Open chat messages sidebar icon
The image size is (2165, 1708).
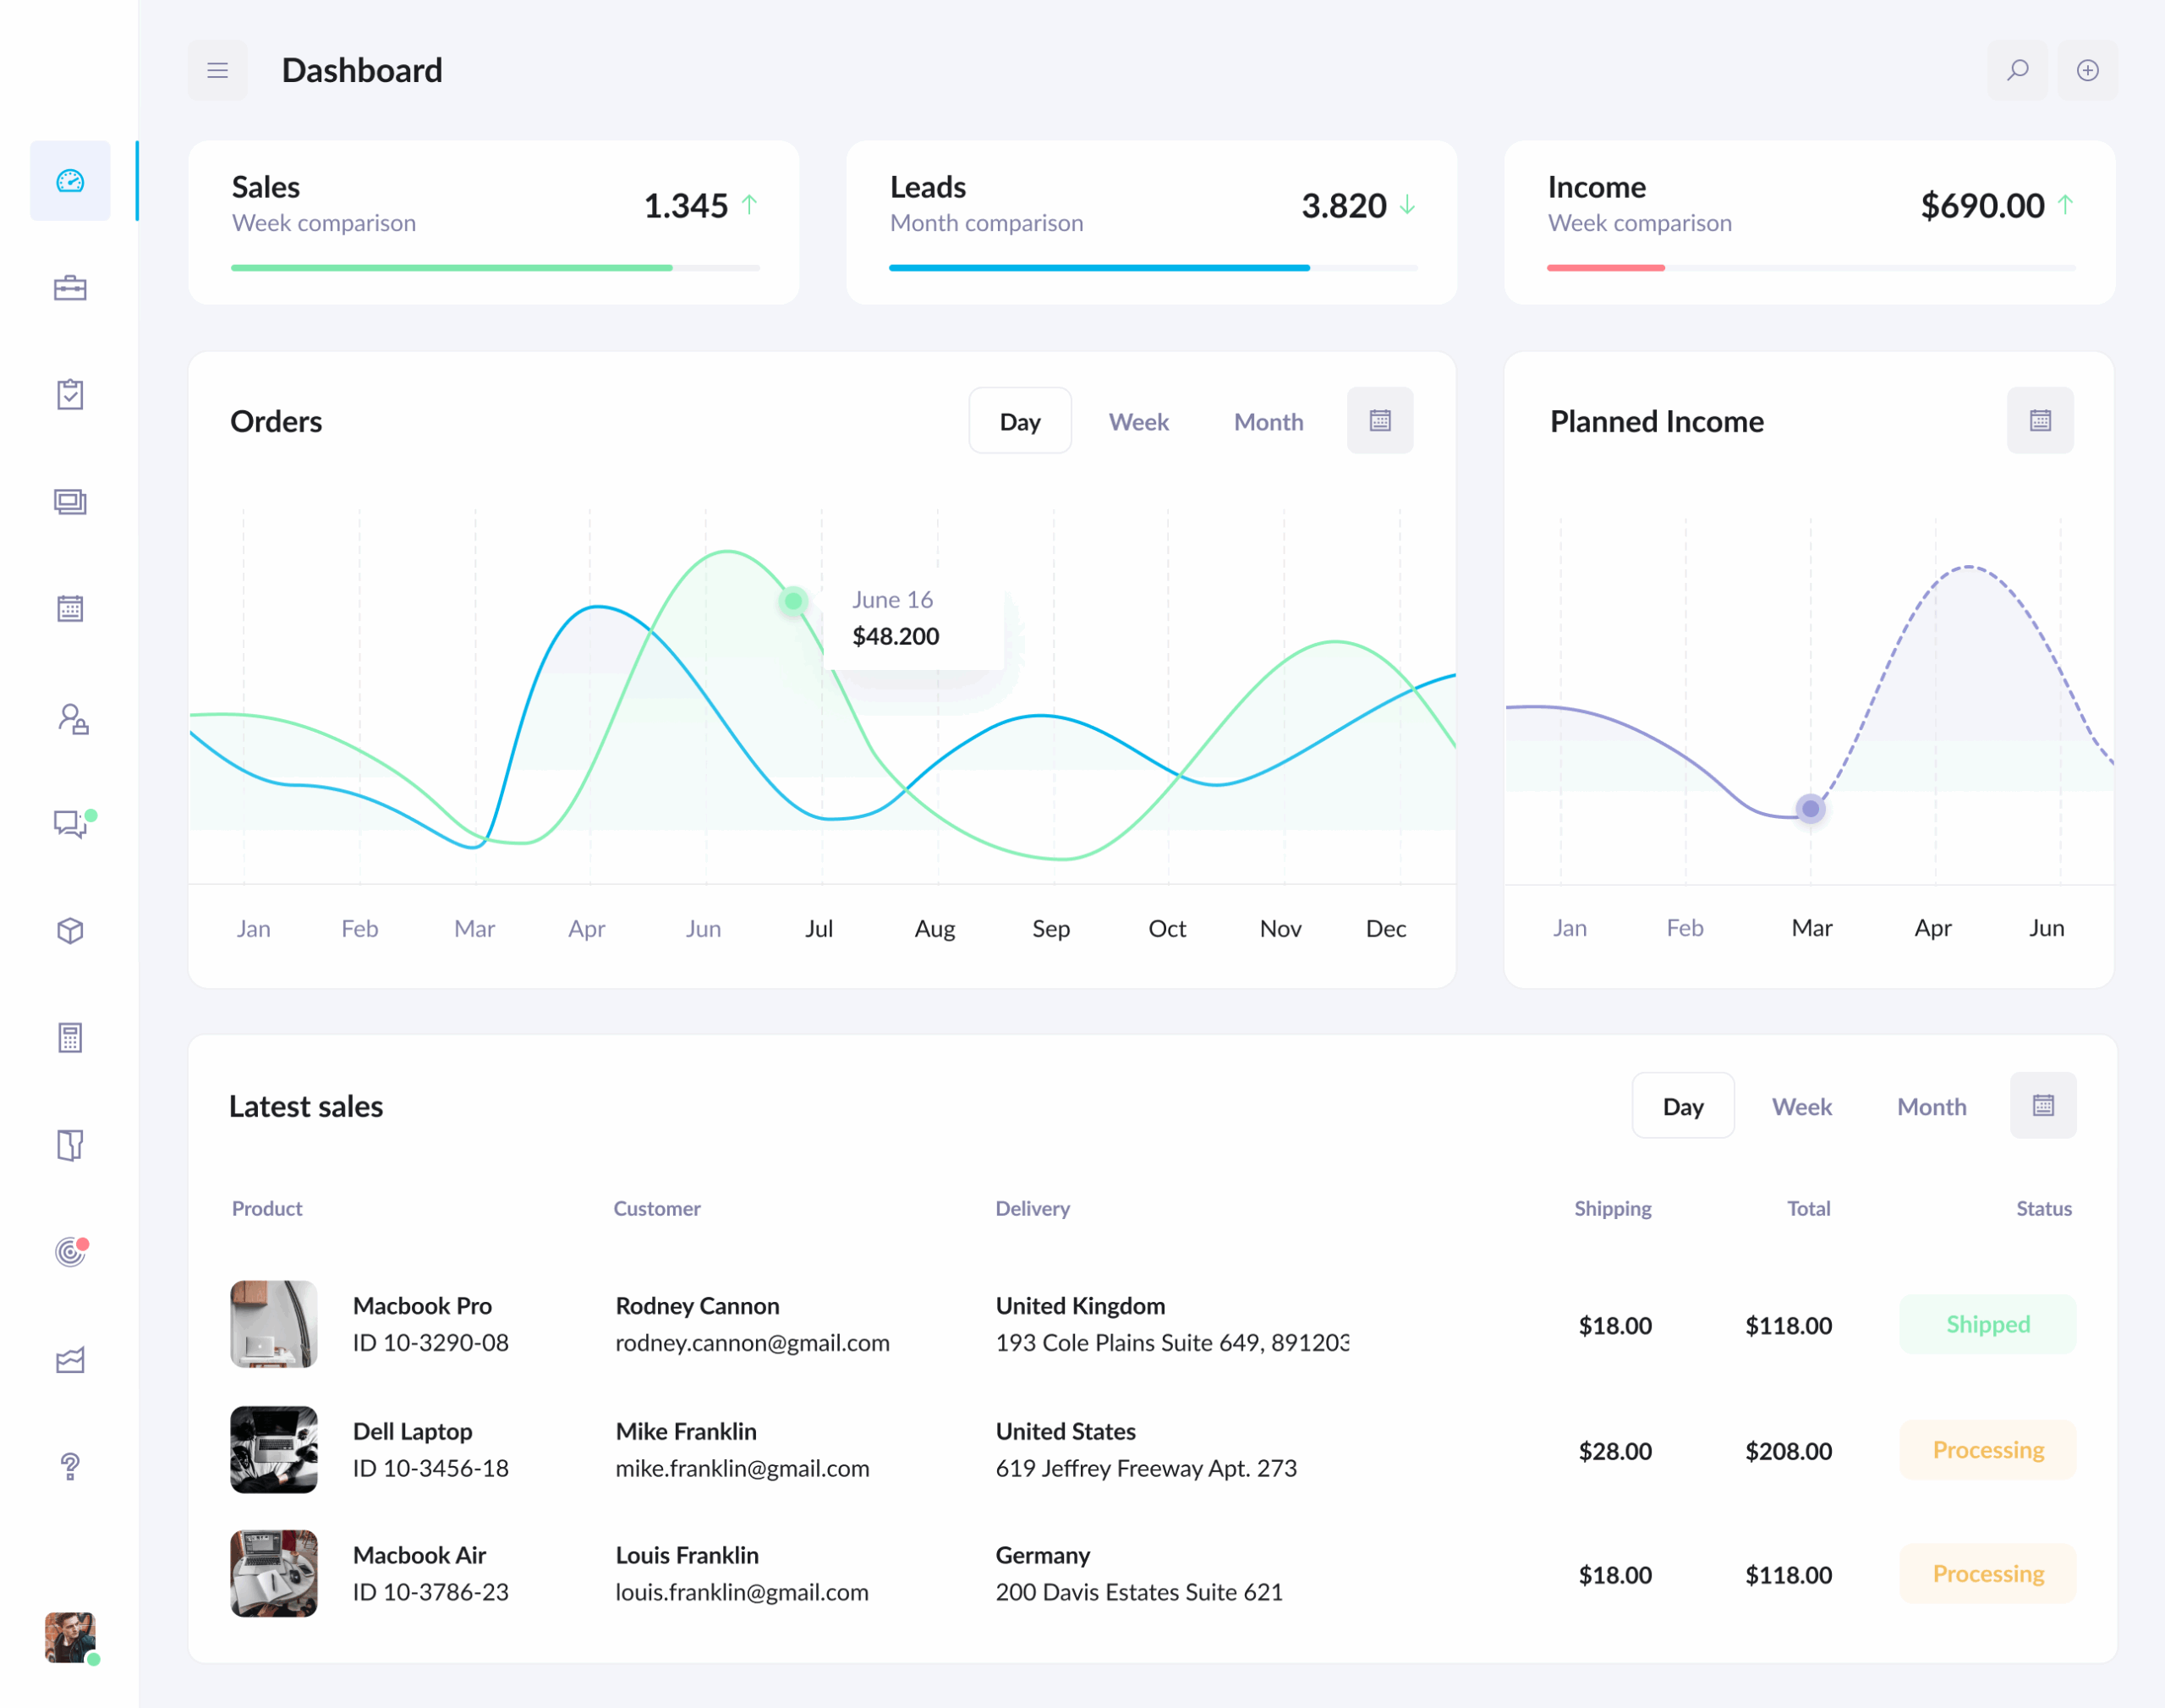pos(70,823)
